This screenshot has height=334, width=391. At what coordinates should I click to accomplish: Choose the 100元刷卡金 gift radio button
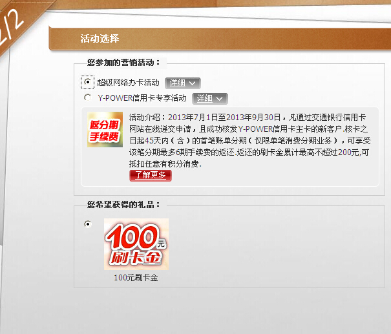[88, 224]
